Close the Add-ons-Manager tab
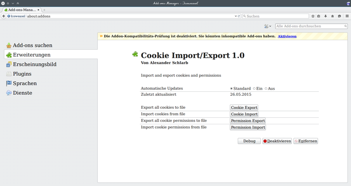The height and width of the screenshot is (186, 351). click(39, 10)
